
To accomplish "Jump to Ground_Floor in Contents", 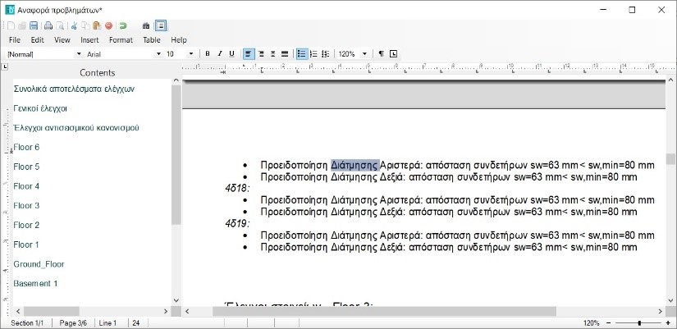I will (x=39, y=264).
